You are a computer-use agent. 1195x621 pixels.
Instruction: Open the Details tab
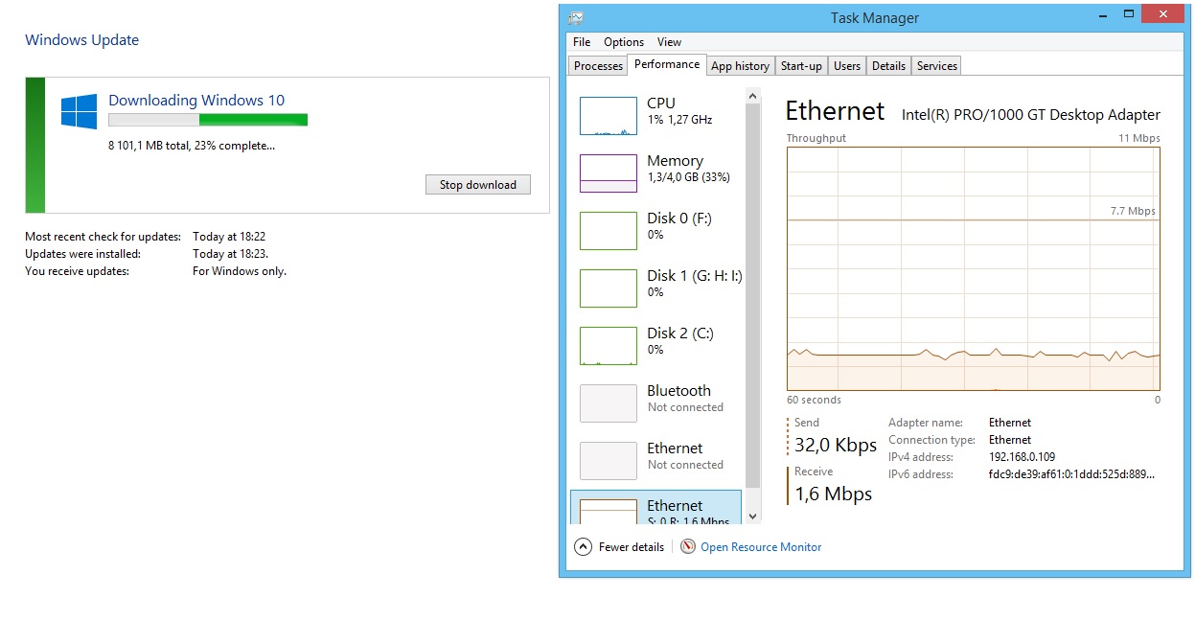point(888,66)
